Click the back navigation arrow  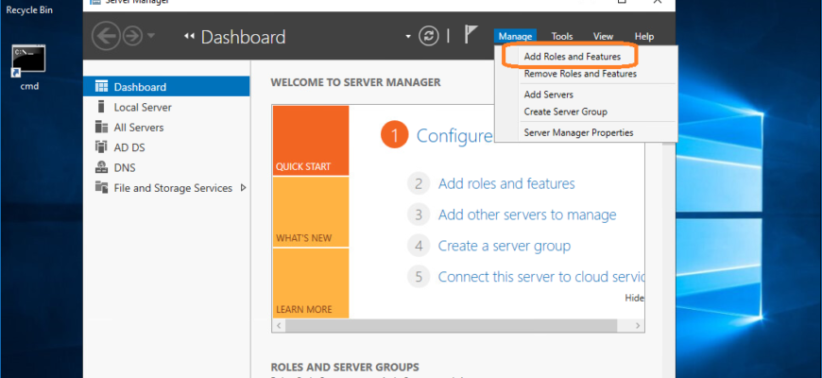point(107,36)
